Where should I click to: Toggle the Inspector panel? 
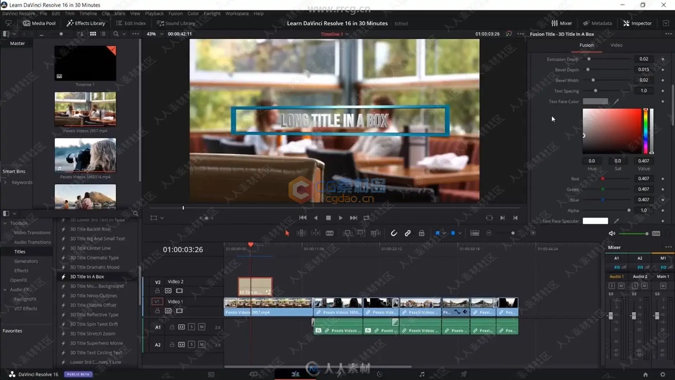click(637, 23)
